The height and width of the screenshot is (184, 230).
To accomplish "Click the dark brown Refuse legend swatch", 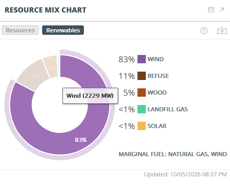I will coord(142,76).
